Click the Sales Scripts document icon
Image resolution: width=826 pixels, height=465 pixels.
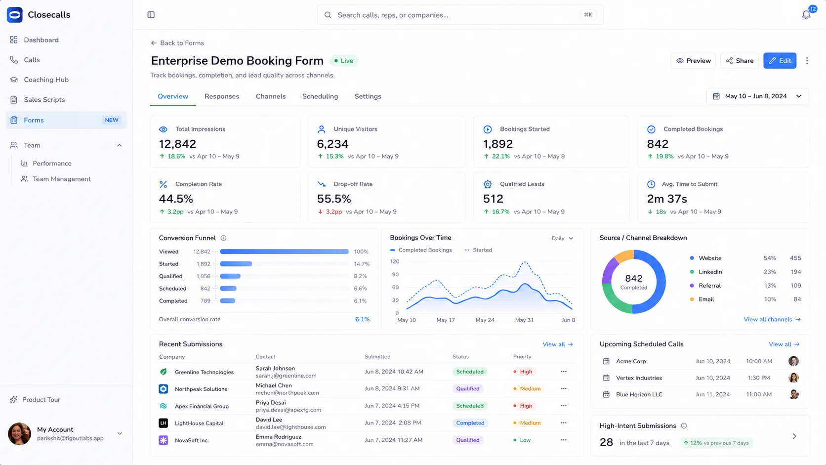click(14, 99)
